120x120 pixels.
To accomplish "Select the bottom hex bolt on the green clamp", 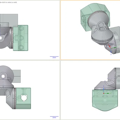I will tap(21, 47).
